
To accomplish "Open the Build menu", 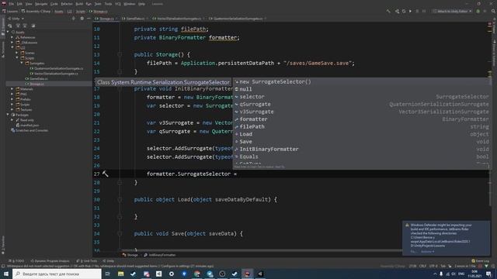I will (79, 4).
